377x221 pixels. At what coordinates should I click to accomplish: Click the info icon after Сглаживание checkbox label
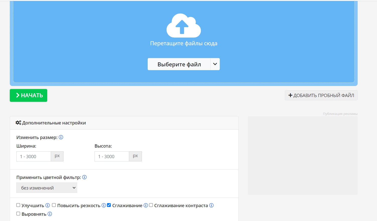(x=146, y=205)
